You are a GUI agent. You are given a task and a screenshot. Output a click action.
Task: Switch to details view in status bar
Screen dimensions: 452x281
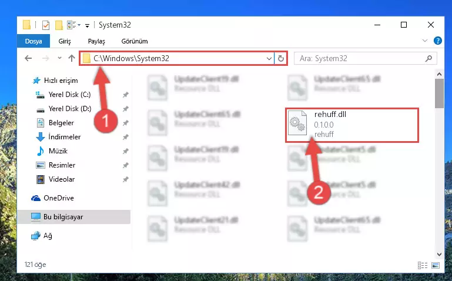tap(422, 265)
